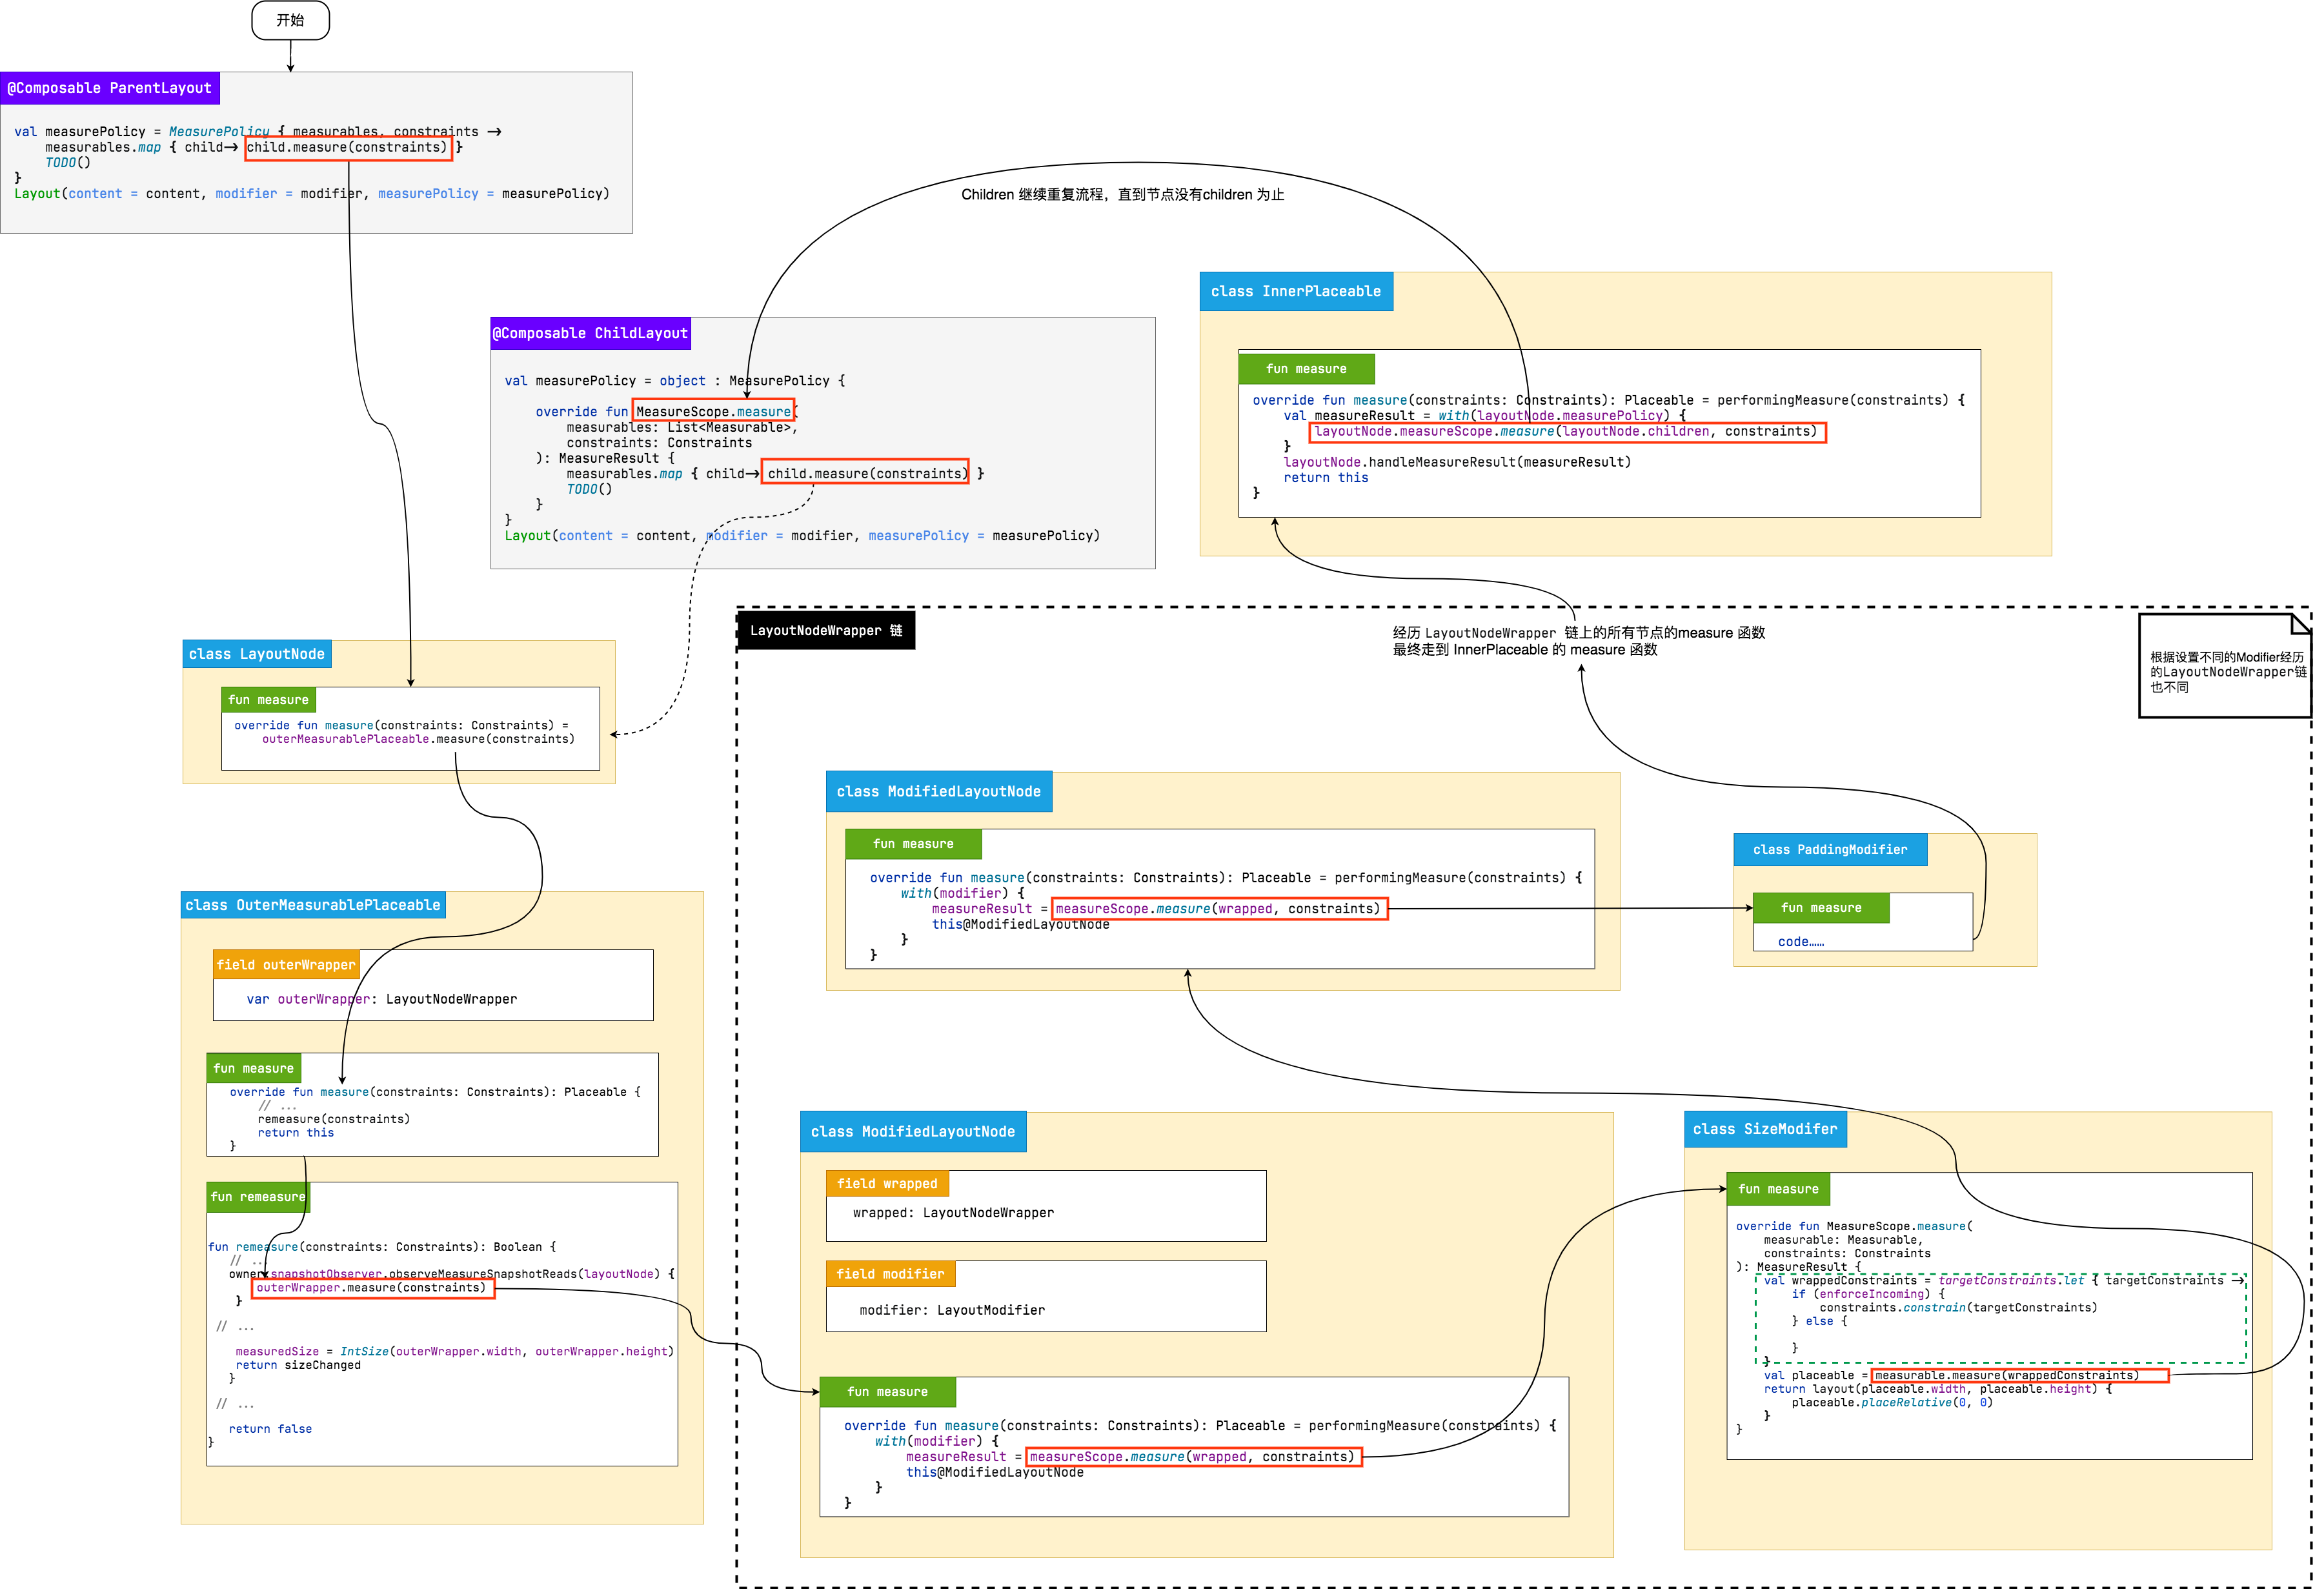2324x1589 pixels.
Task: Click the fun remeasure green label
Action: (x=258, y=1197)
